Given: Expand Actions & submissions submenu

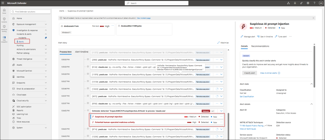Looking at the screenshot, I should click(x=46, y=49).
